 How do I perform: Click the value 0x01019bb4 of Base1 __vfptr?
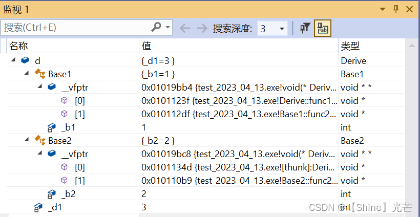tap(238, 88)
